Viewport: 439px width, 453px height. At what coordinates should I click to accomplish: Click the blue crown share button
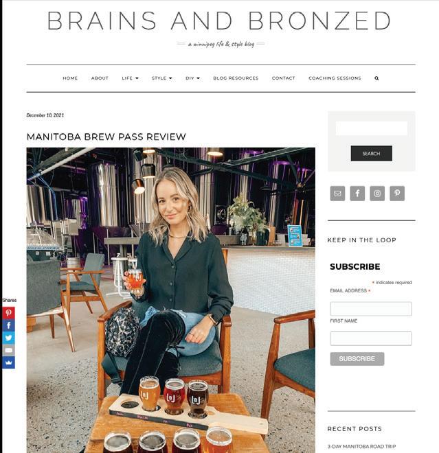coord(8,362)
